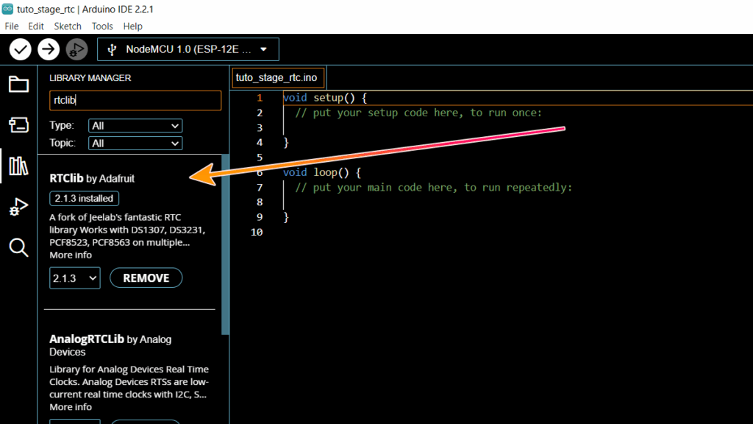Start debugging with the toolbar debug button

coord(76,49)
